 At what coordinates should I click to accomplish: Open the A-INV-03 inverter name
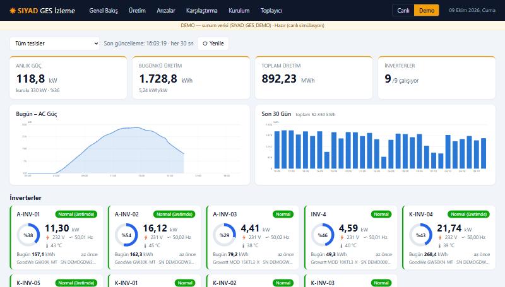click(225, 214)
